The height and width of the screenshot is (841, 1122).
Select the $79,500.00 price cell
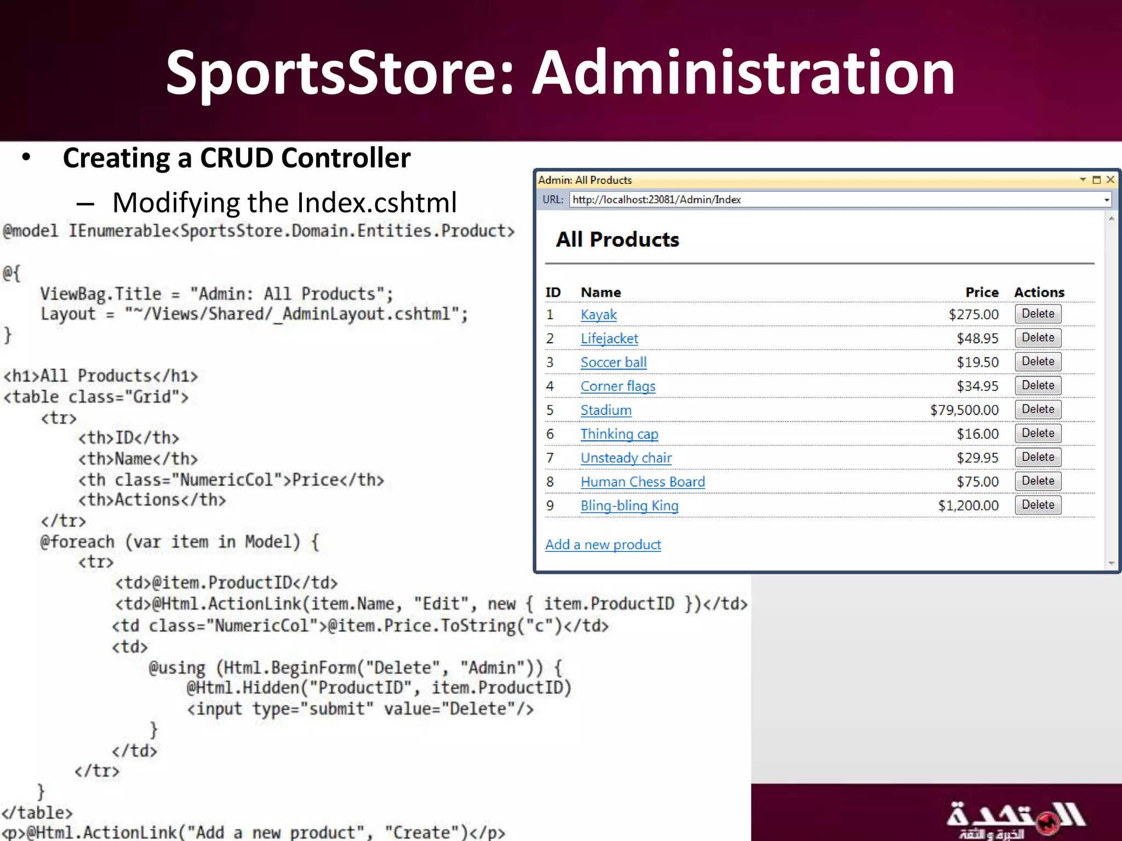(964, 410)
